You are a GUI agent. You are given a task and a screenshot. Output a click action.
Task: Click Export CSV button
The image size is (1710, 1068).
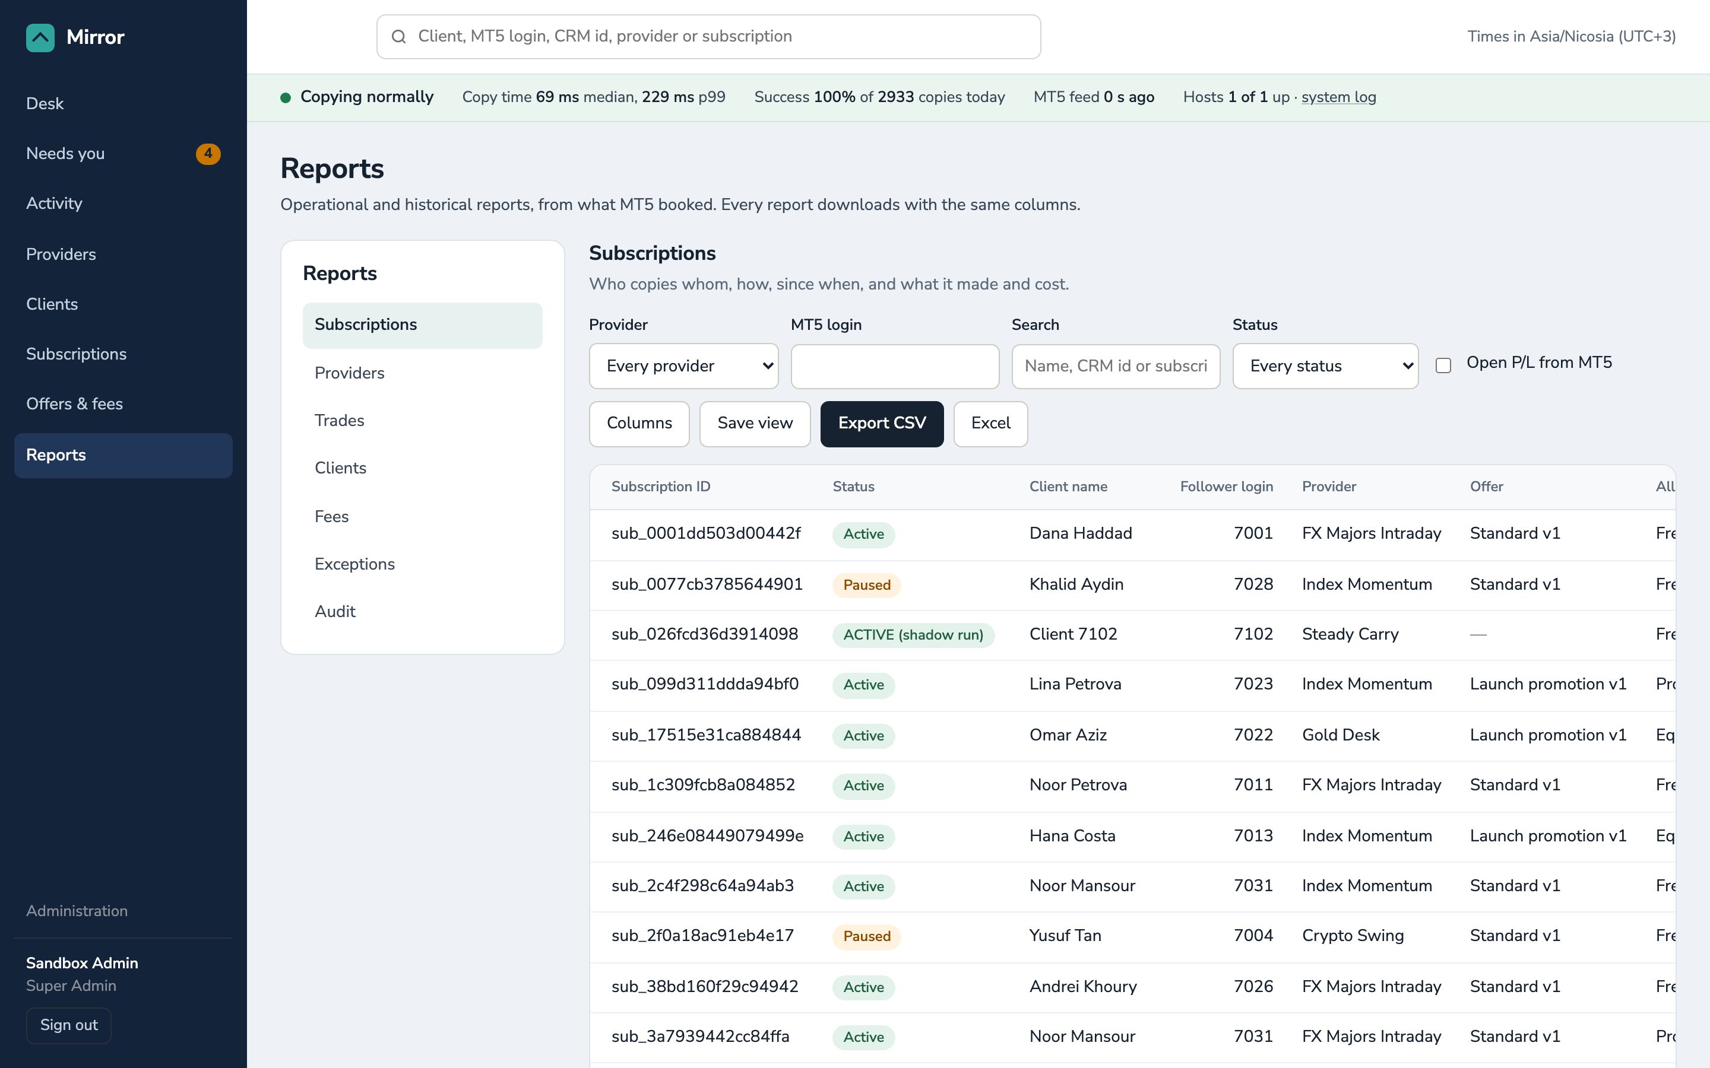click(x=881, y=424)
